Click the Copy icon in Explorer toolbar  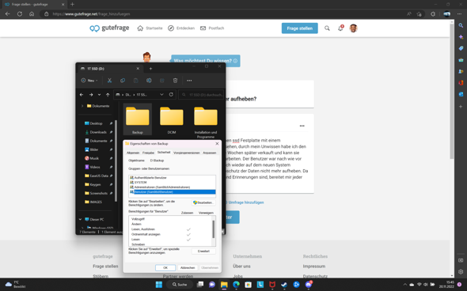(123, 81)
